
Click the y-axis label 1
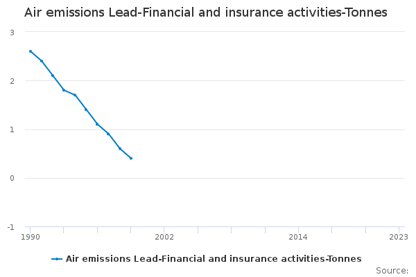coord(12,129)
